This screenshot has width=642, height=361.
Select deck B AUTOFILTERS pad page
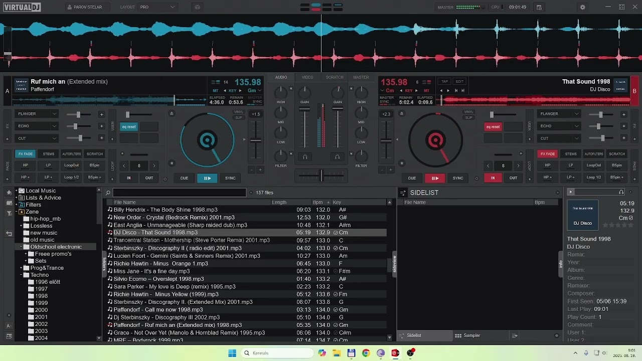tap(594, 154)
